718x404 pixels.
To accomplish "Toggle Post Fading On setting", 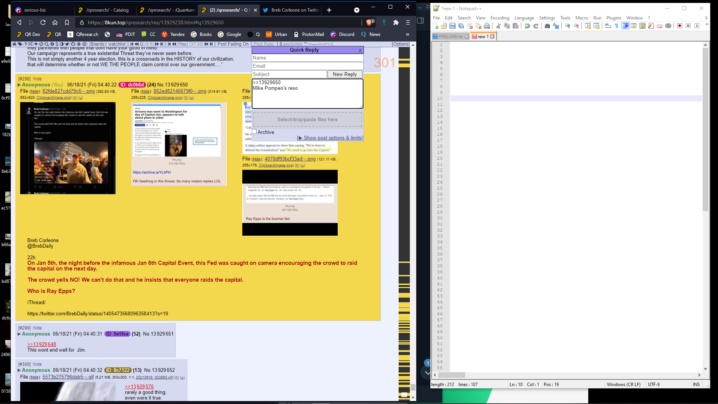I will (x=233, y=44).
